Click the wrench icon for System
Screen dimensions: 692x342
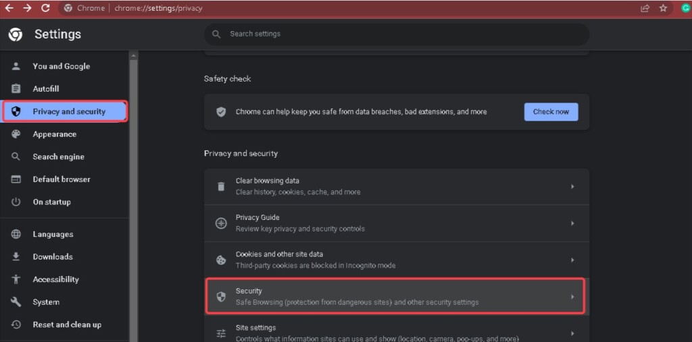coord(16,302)
